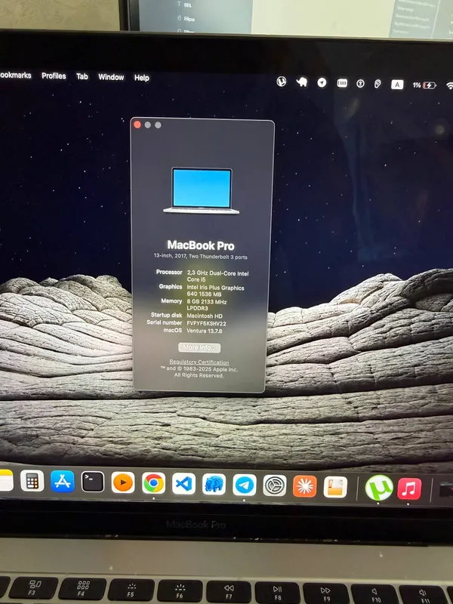Close the About This Mac window
This screenshot has height=604, width=453.
point(137,125)
